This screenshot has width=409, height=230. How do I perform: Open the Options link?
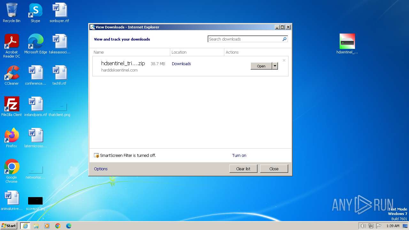tap(101, 169)
